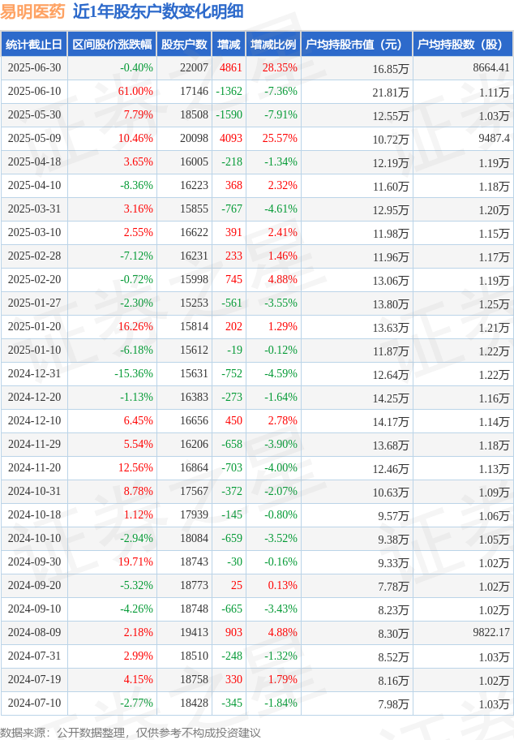This screenshot has width=514, height=740.
Task: Click the 61.00% price change cell
Action: tap(135, 91)
